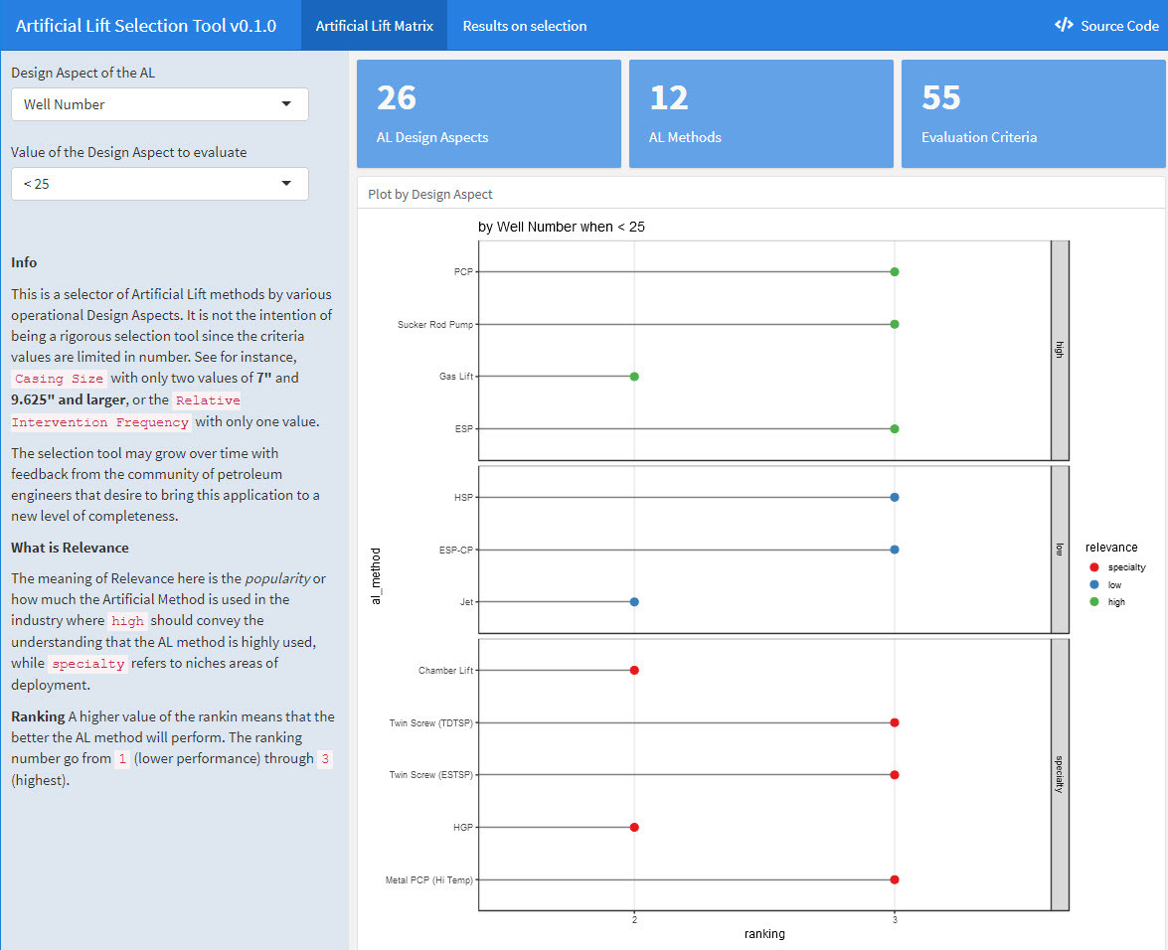The image size is (1168, 950).
Task: Click the Jet blue data point
Action: click(x=634, y=601)
